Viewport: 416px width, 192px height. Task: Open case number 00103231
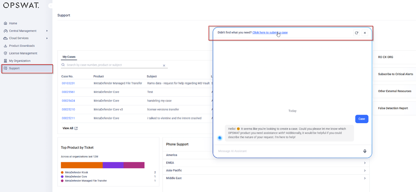coord(68,83)
